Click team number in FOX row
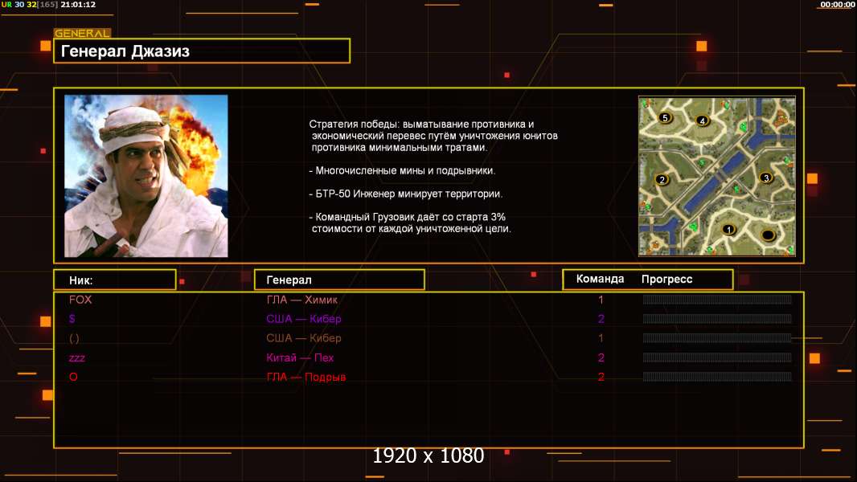The image size is (857, 482). [601, 300]
